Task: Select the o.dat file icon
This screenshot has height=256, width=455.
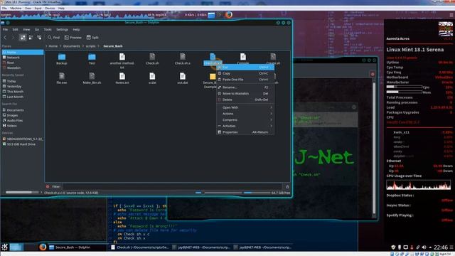Action: (x=152, y=76)
